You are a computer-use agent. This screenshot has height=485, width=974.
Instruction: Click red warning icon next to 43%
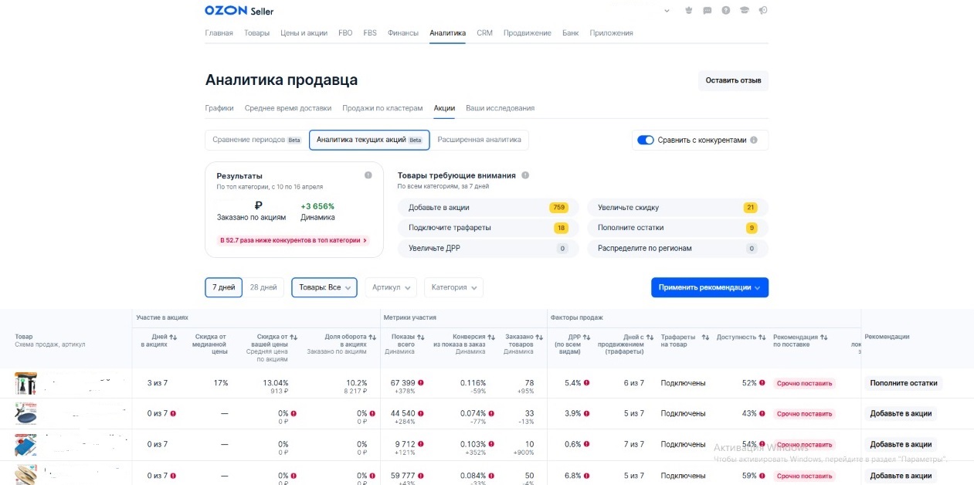click(762, 414)
